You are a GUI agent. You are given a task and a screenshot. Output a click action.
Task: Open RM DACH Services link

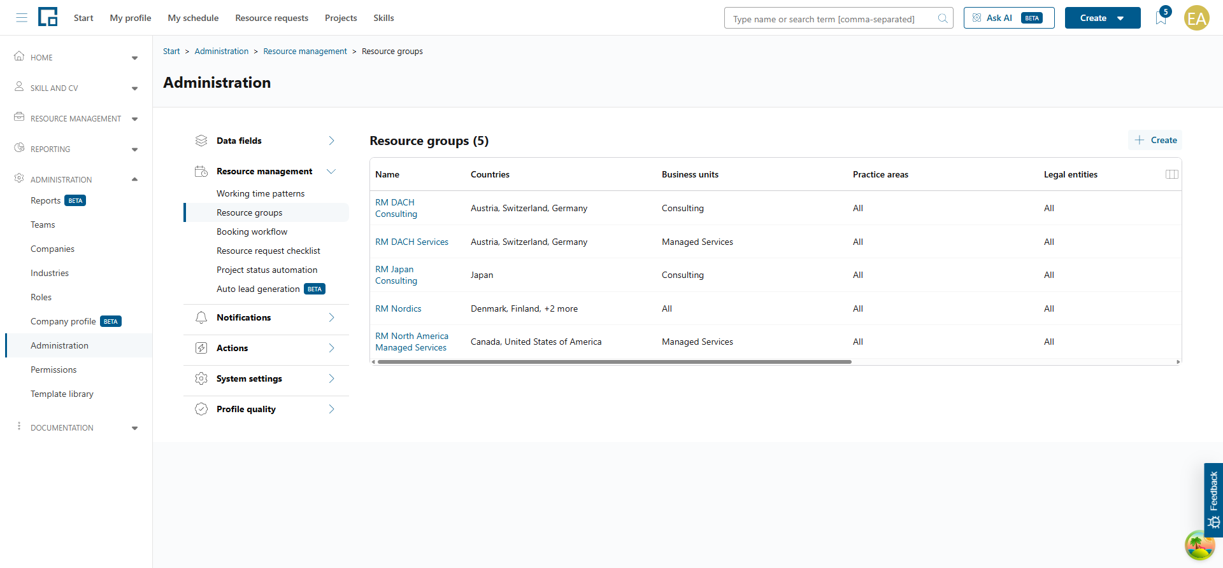pyautogui.click(x=411, y=242)
